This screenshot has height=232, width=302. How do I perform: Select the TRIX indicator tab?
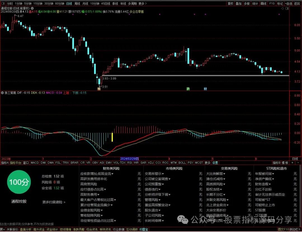[x=65, y=163]
